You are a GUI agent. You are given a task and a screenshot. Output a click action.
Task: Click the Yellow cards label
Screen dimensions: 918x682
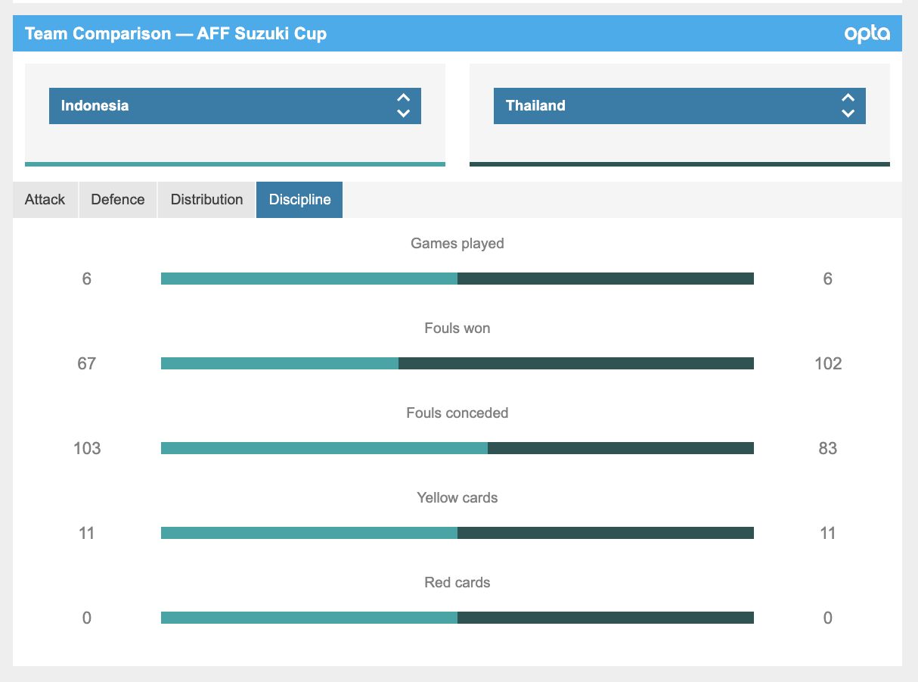[457, 498]
